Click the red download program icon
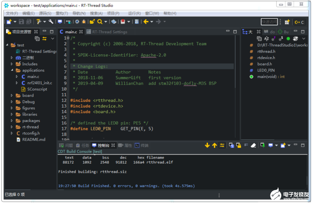The width and height of the screenshot is (312, 203). (x=123, y=22)
